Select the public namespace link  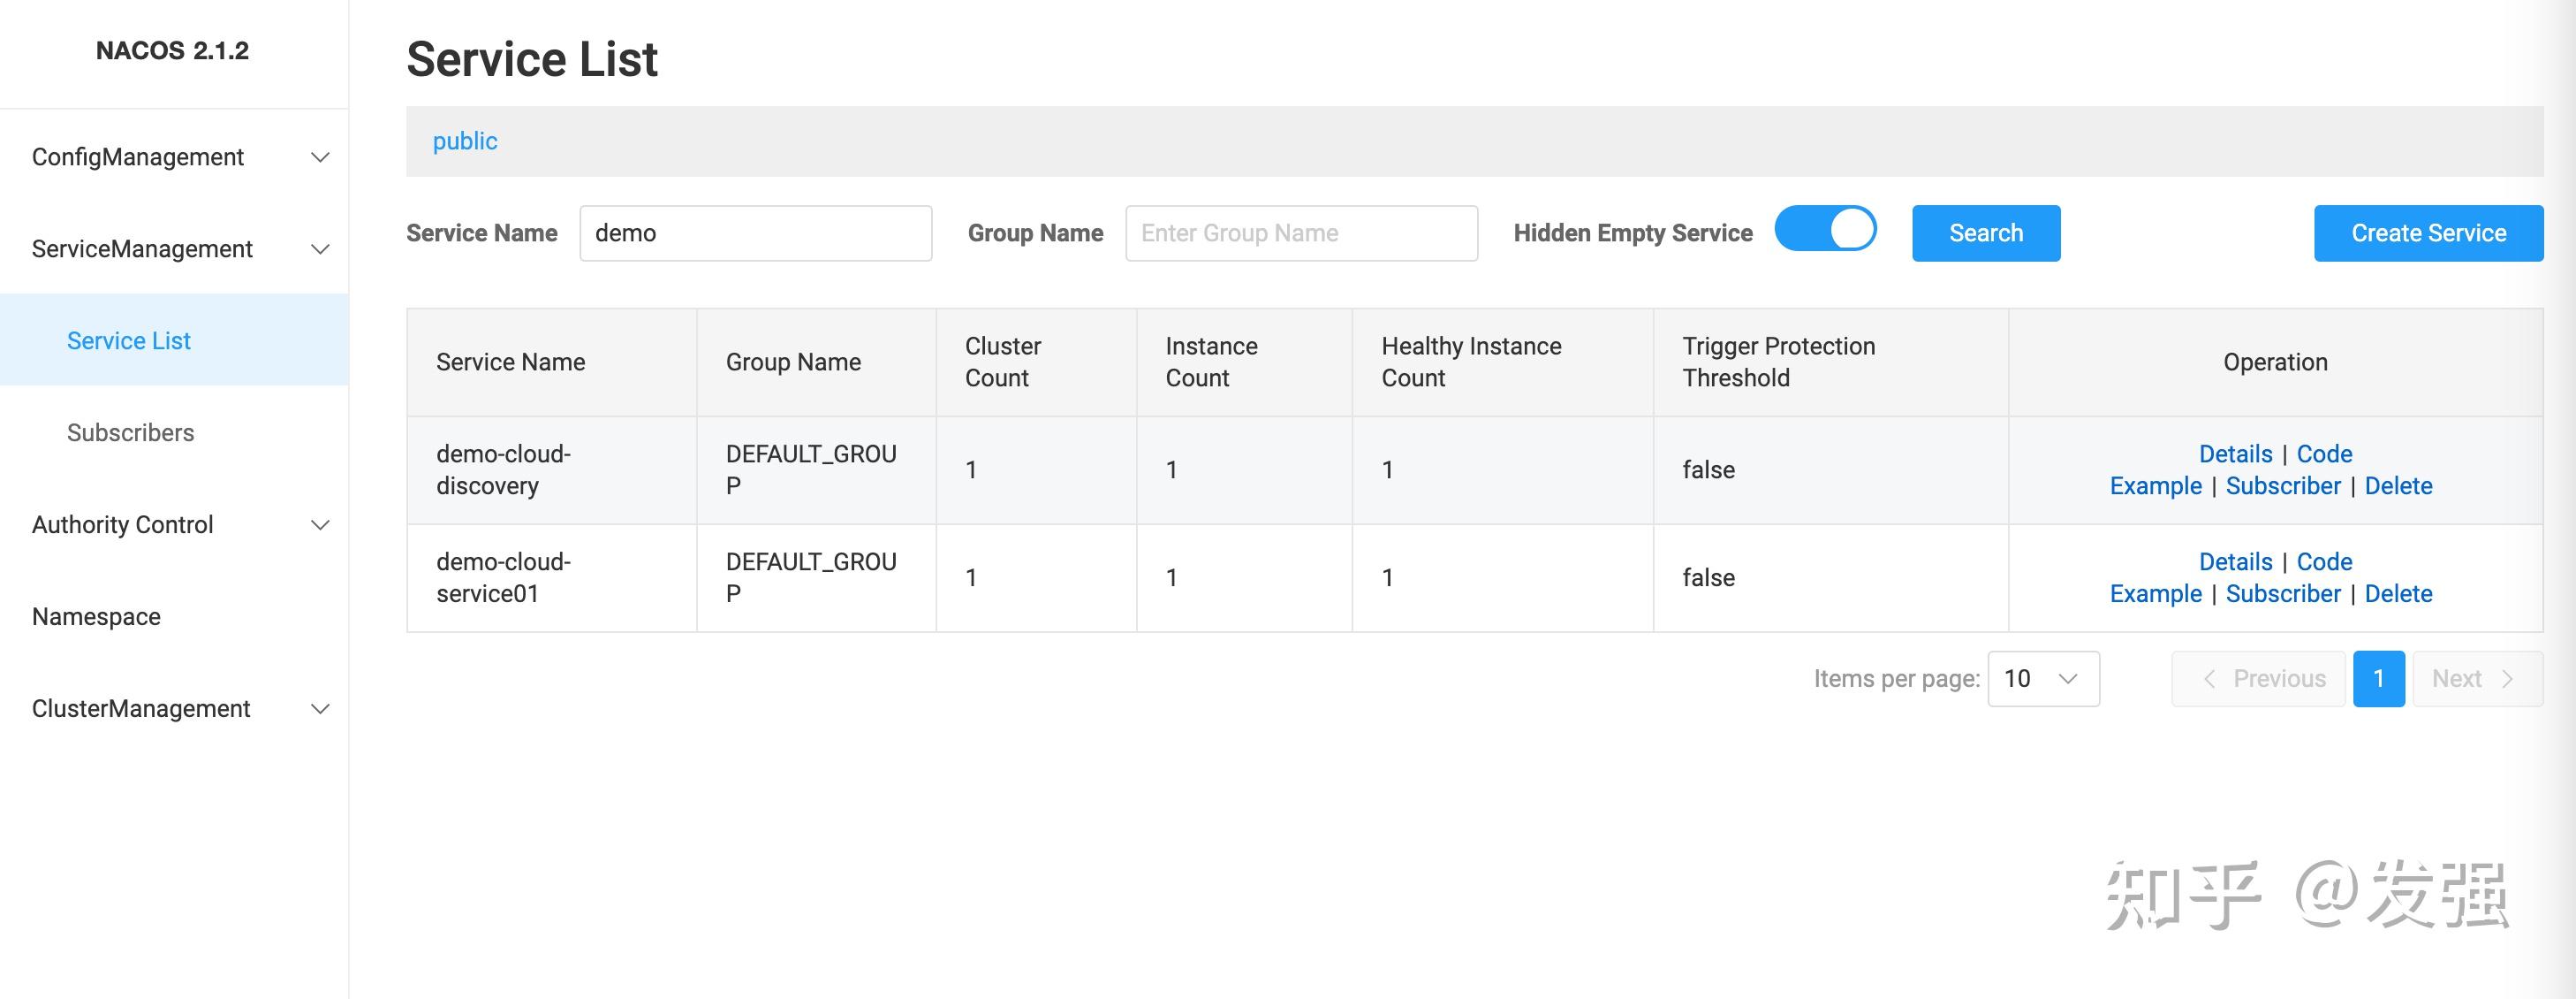[x=465, y=141]
